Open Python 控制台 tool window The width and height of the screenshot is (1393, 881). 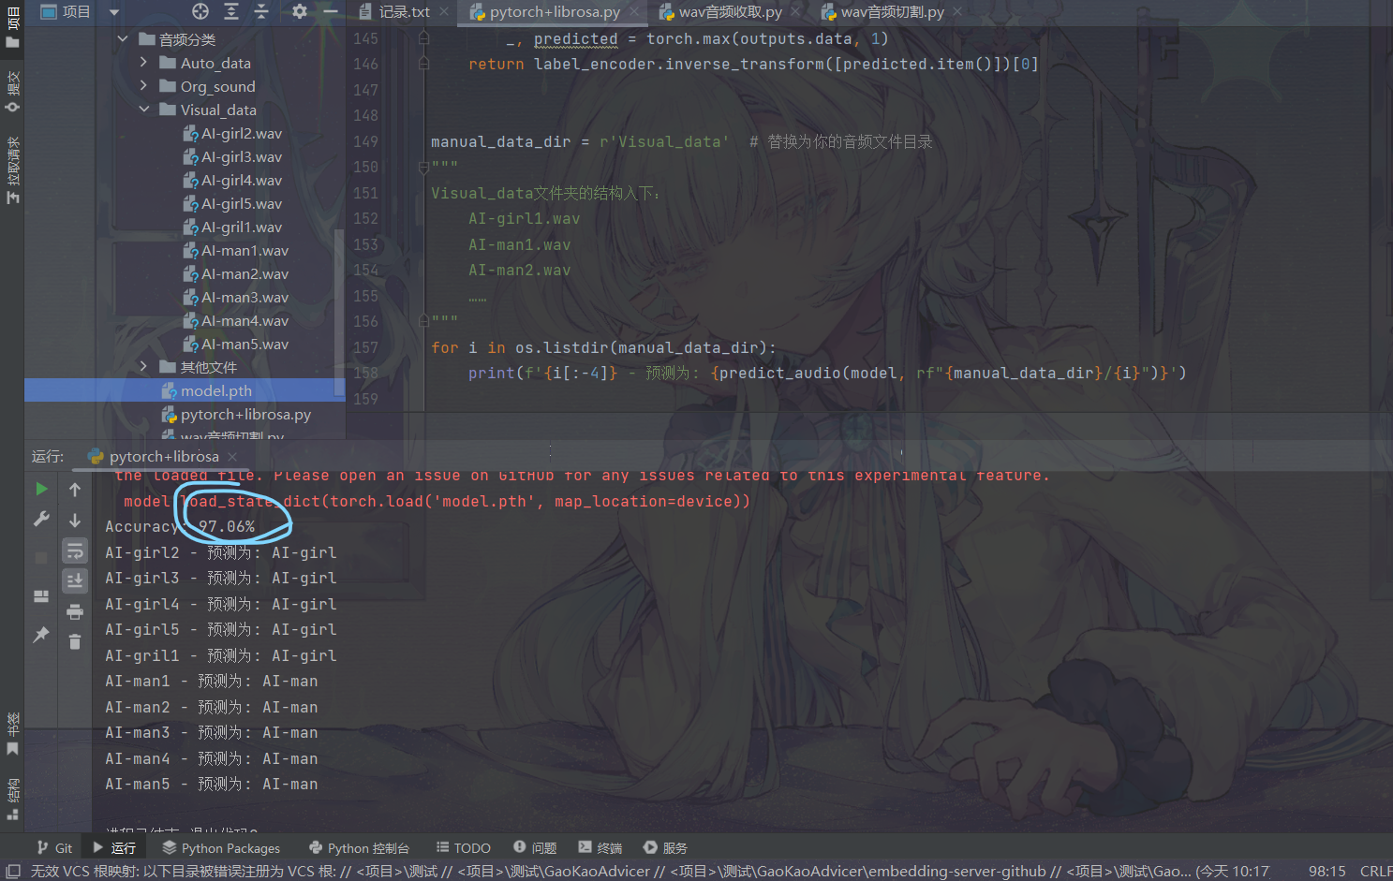click(360, 847)
